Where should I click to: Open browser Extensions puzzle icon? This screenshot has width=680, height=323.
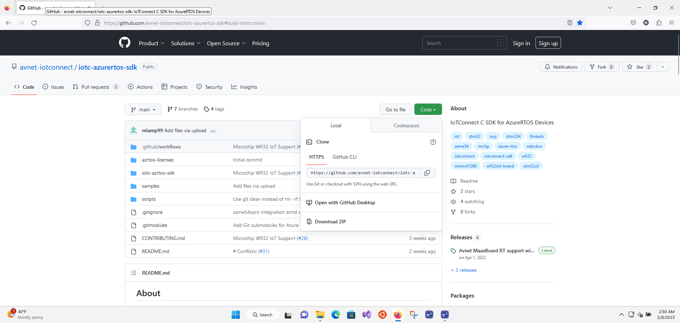[659, 23]
